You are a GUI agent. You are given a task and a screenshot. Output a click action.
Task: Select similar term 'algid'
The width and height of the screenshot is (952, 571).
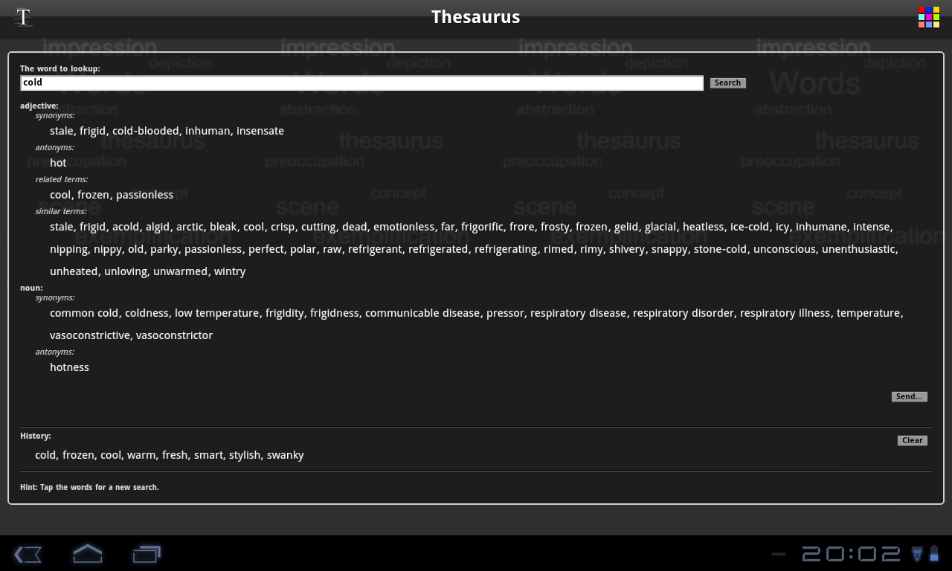[x=158, y=227]
